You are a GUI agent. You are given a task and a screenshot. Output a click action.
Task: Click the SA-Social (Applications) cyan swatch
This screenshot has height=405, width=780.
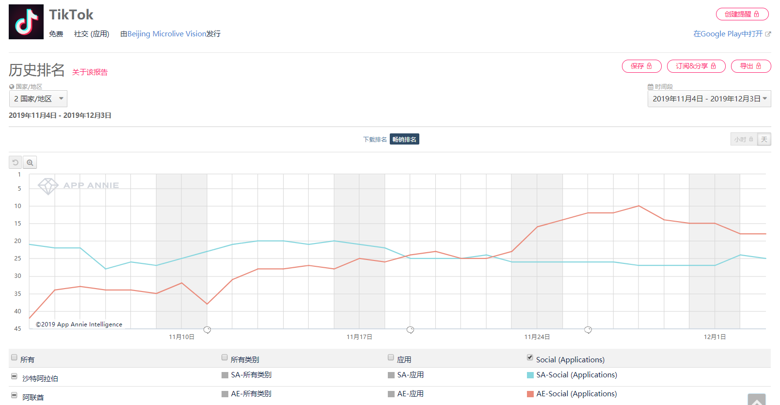point(530,375)
